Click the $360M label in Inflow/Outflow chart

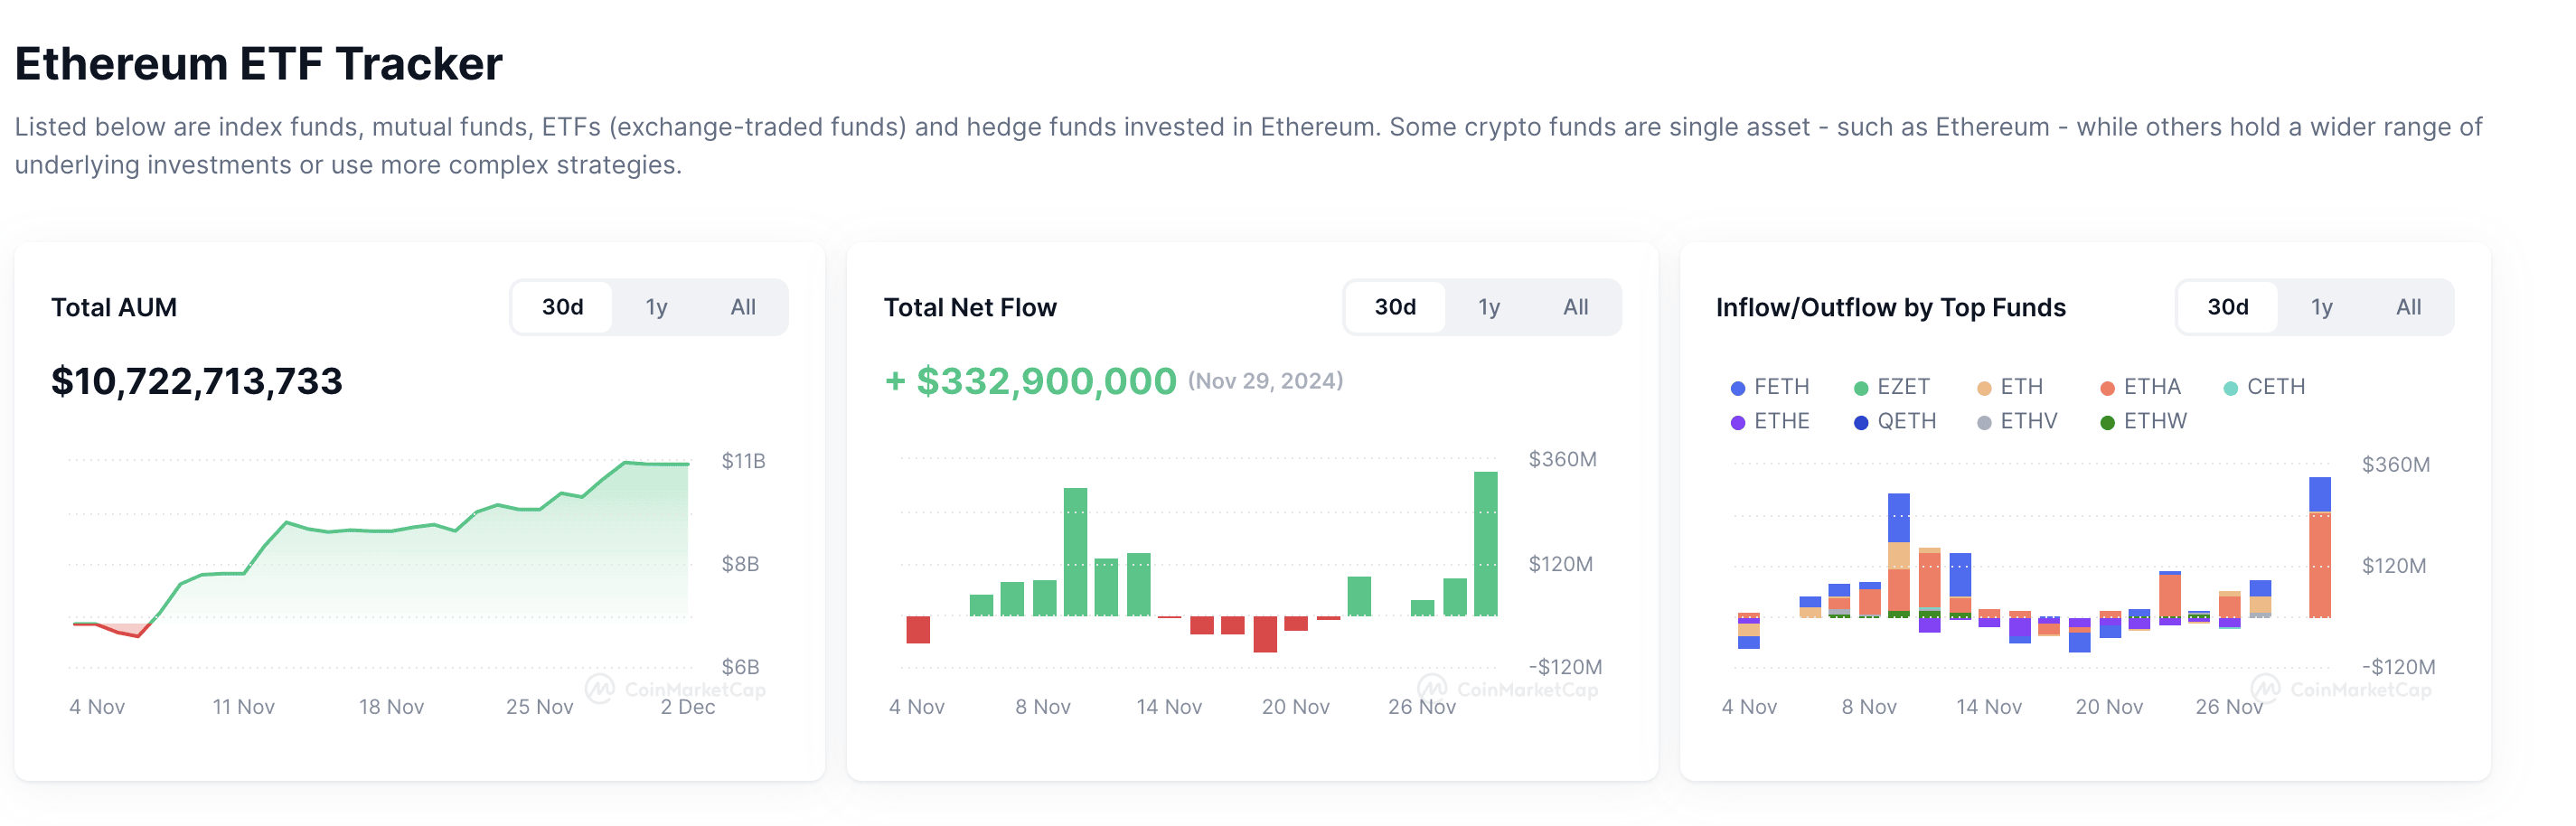2396,465
